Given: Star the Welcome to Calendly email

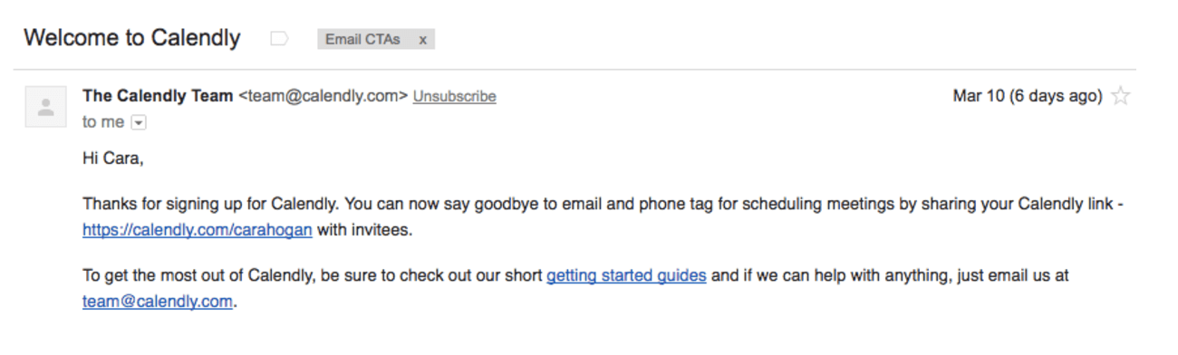Looking at the screenshot, I should coord(1121,96).
